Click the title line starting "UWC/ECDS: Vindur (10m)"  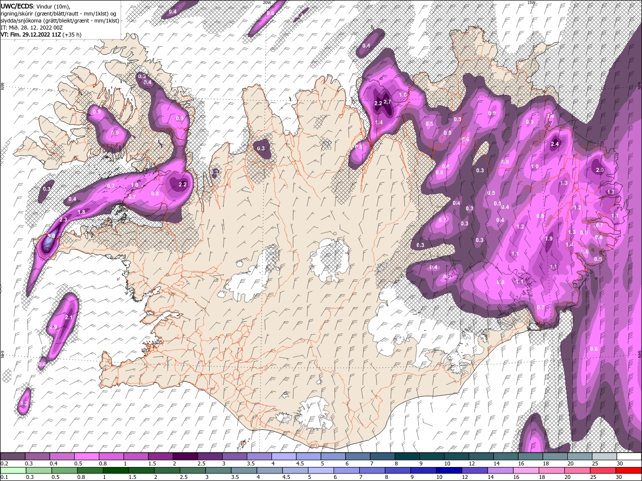click(x=36, y=6)
